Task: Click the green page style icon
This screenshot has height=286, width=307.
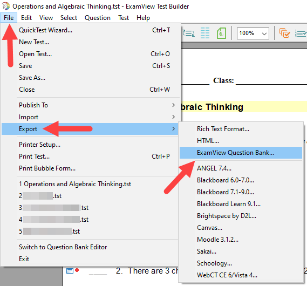Action: pos(221,33)
